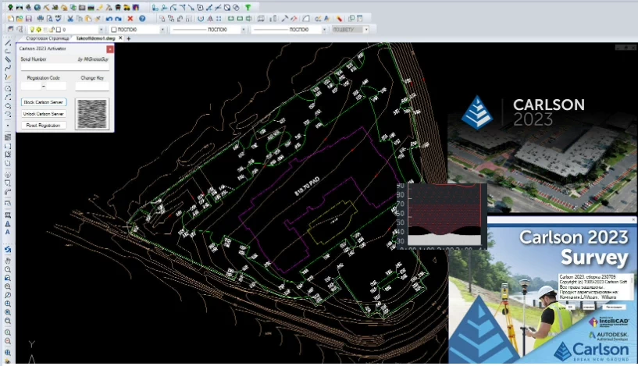This screenshot has height=366, width=638.
Task: Close the Carlson 2023 Survey about window
Action: (633, 220)
